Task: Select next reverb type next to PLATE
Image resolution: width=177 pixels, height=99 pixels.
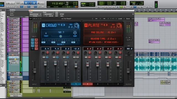Action: (x=107, y=25)
